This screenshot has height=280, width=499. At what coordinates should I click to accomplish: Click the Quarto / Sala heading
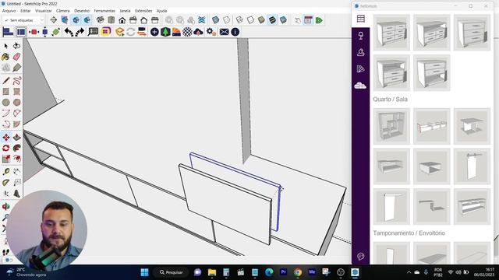[x=390, y=100]
